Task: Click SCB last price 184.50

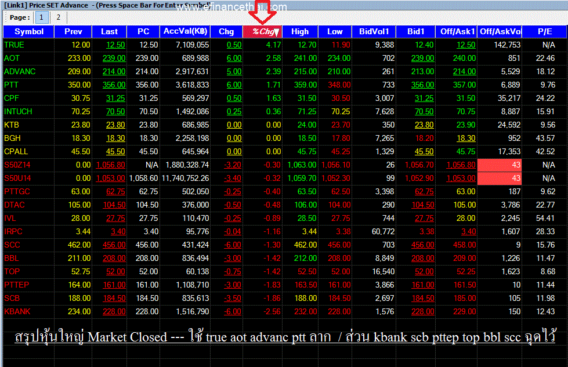Action: [x=114, y=299]
